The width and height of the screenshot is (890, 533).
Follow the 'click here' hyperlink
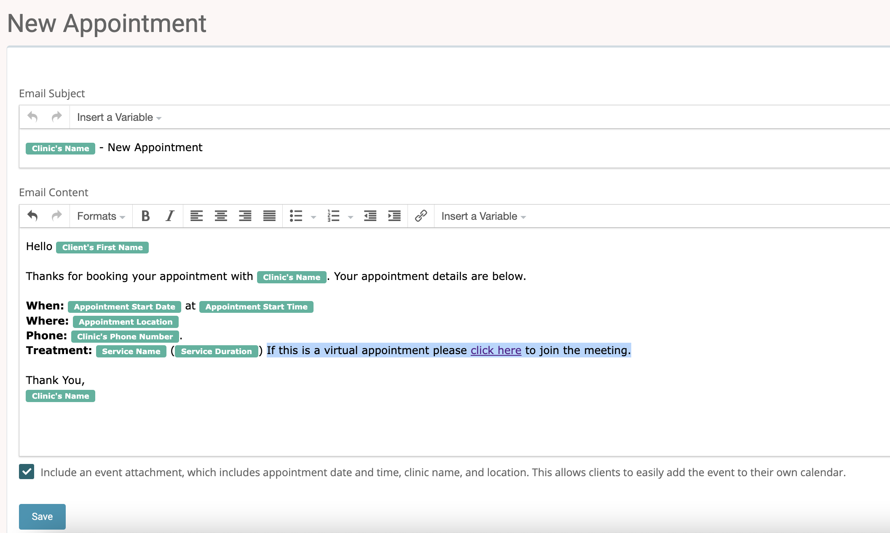496,350
